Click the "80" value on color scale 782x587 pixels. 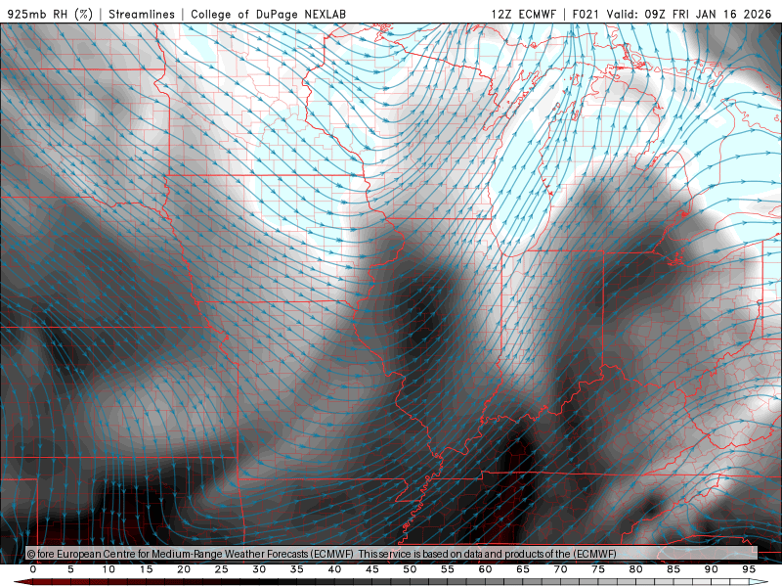635,569
